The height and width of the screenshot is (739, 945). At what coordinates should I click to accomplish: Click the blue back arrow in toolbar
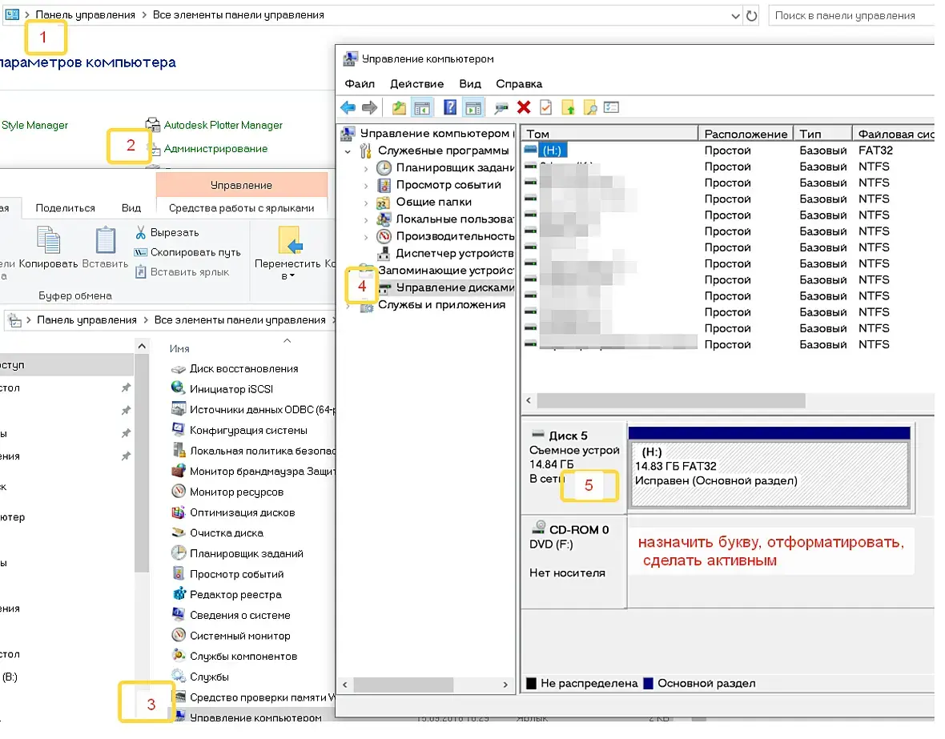[348, 108]
